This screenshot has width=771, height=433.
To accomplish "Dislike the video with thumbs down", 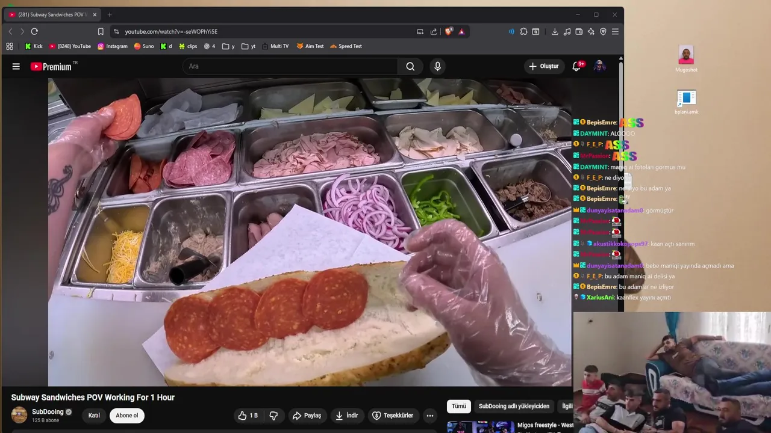I will 273,416.
